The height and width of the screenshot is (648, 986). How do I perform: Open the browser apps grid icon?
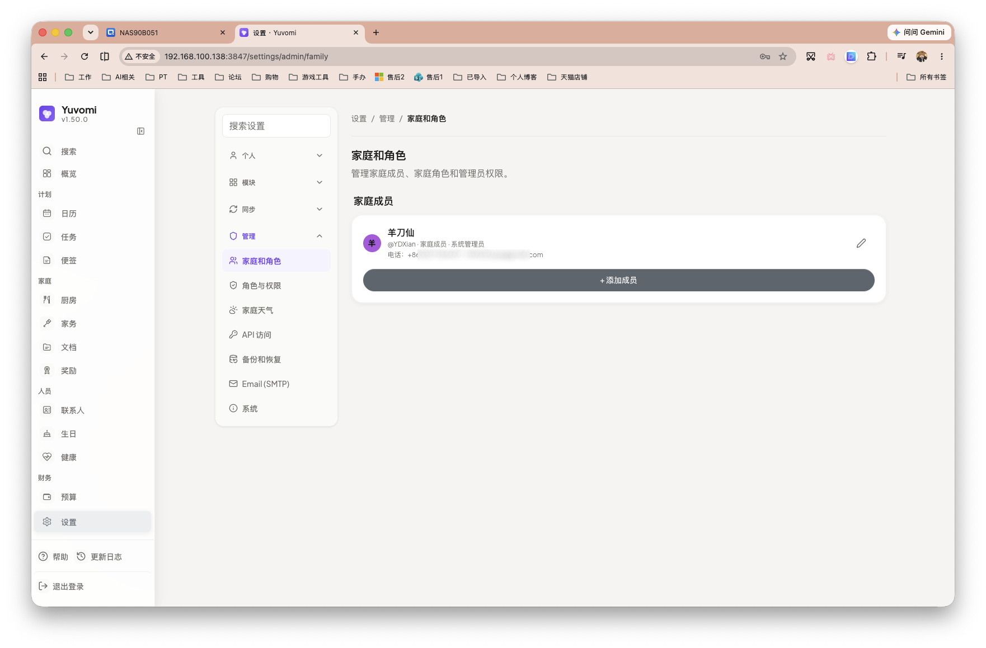pyautogui.click(x=43, y=77)
